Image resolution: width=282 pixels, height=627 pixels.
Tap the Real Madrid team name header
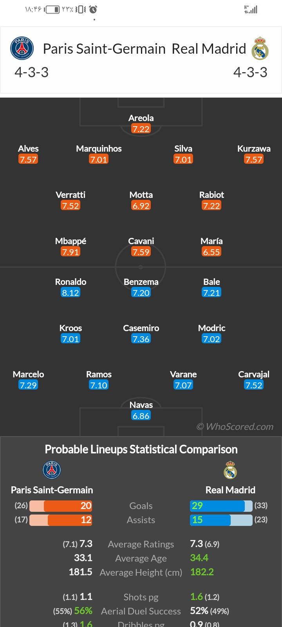coord(209,49)
